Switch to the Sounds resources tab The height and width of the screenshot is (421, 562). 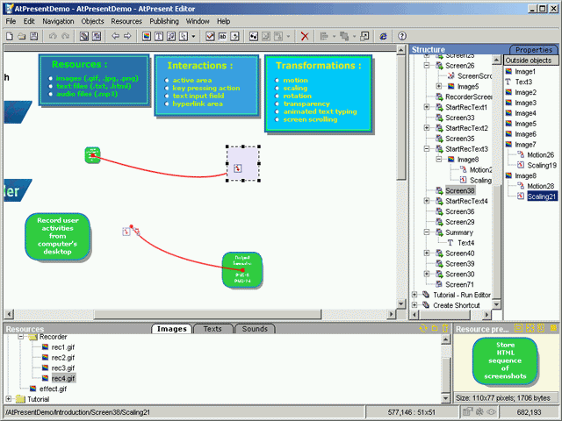(x=255, y=329)
